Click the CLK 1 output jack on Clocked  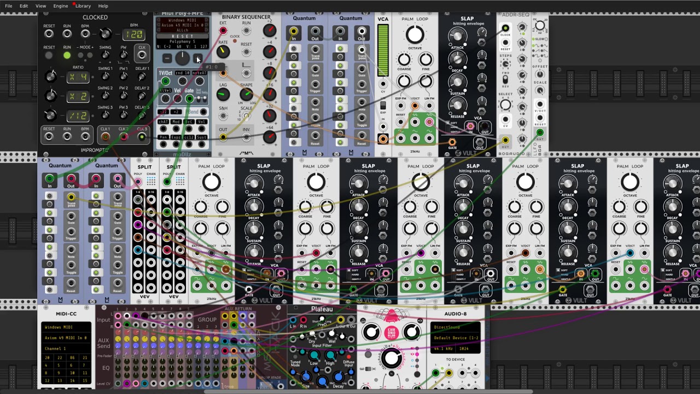(x=105, y=137)
